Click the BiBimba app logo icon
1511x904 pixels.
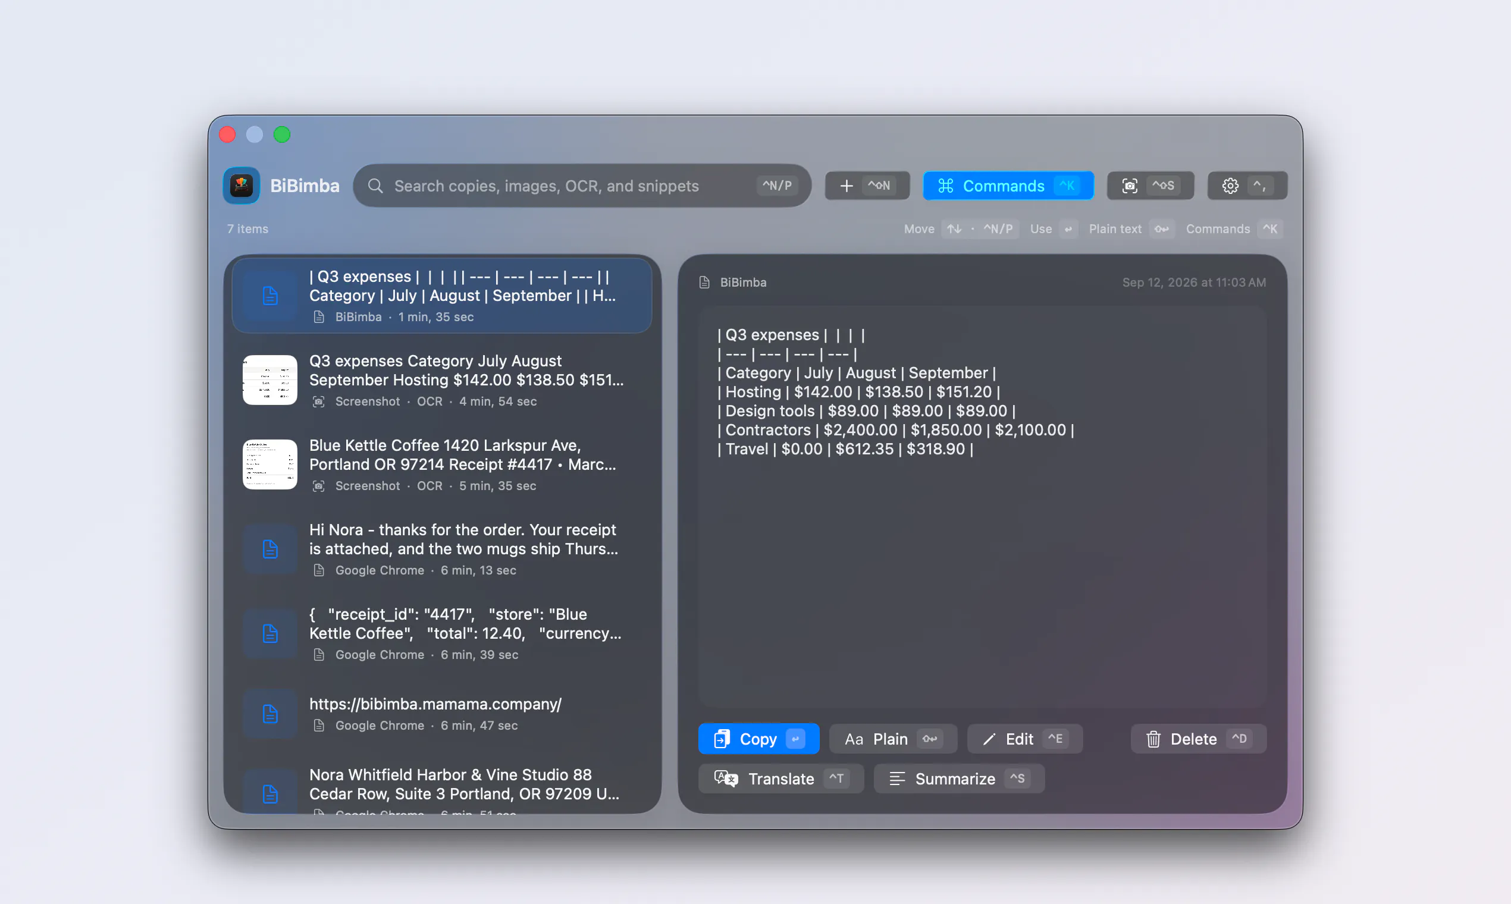[x=242, y=185]
